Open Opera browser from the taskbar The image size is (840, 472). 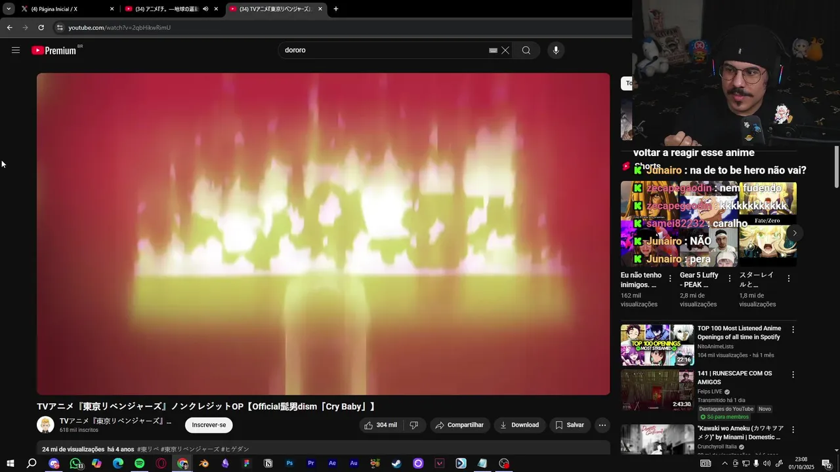(161, 463)
